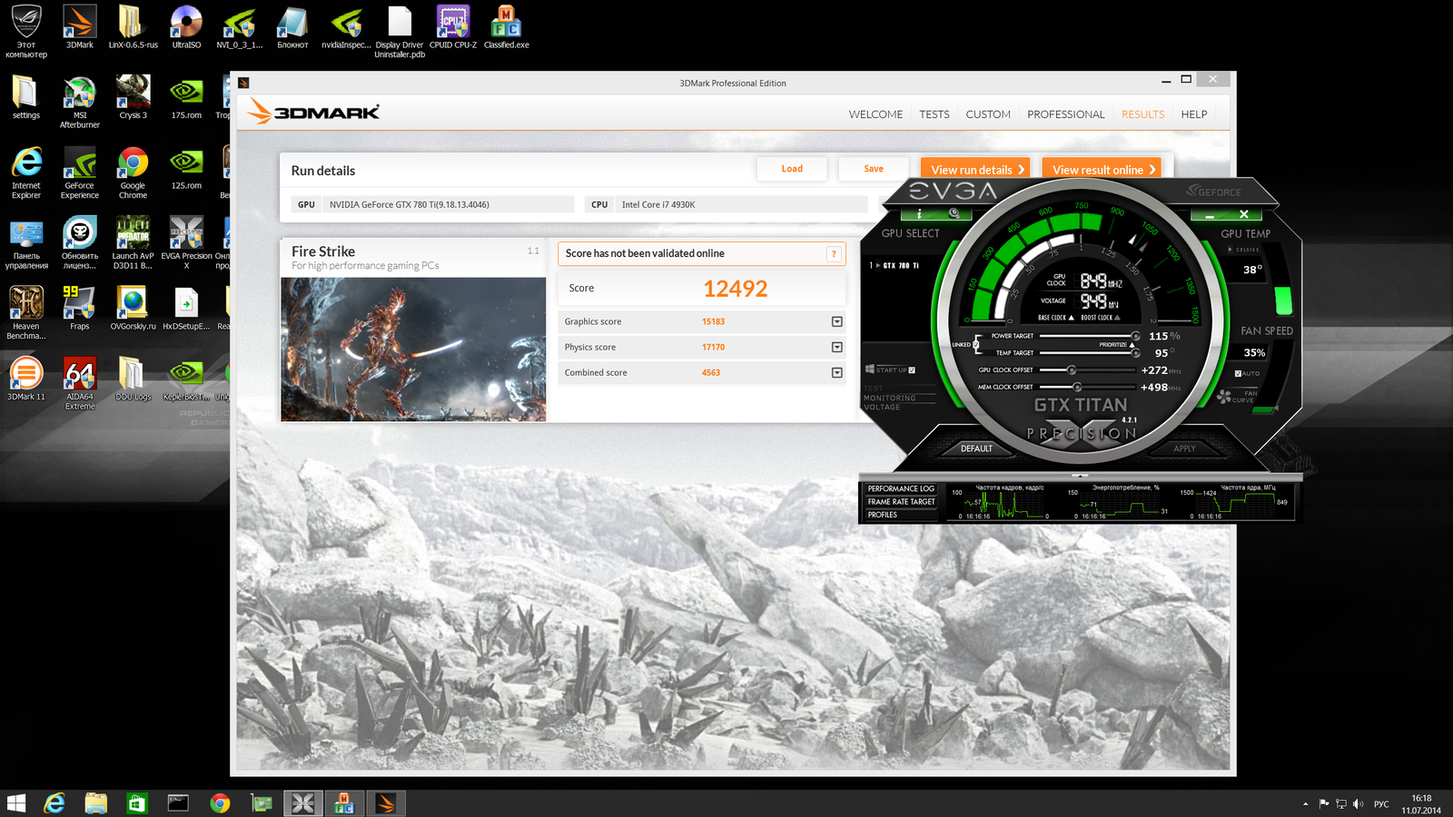
Task: Expand the Physics score details
Action: tap(837, 347)
